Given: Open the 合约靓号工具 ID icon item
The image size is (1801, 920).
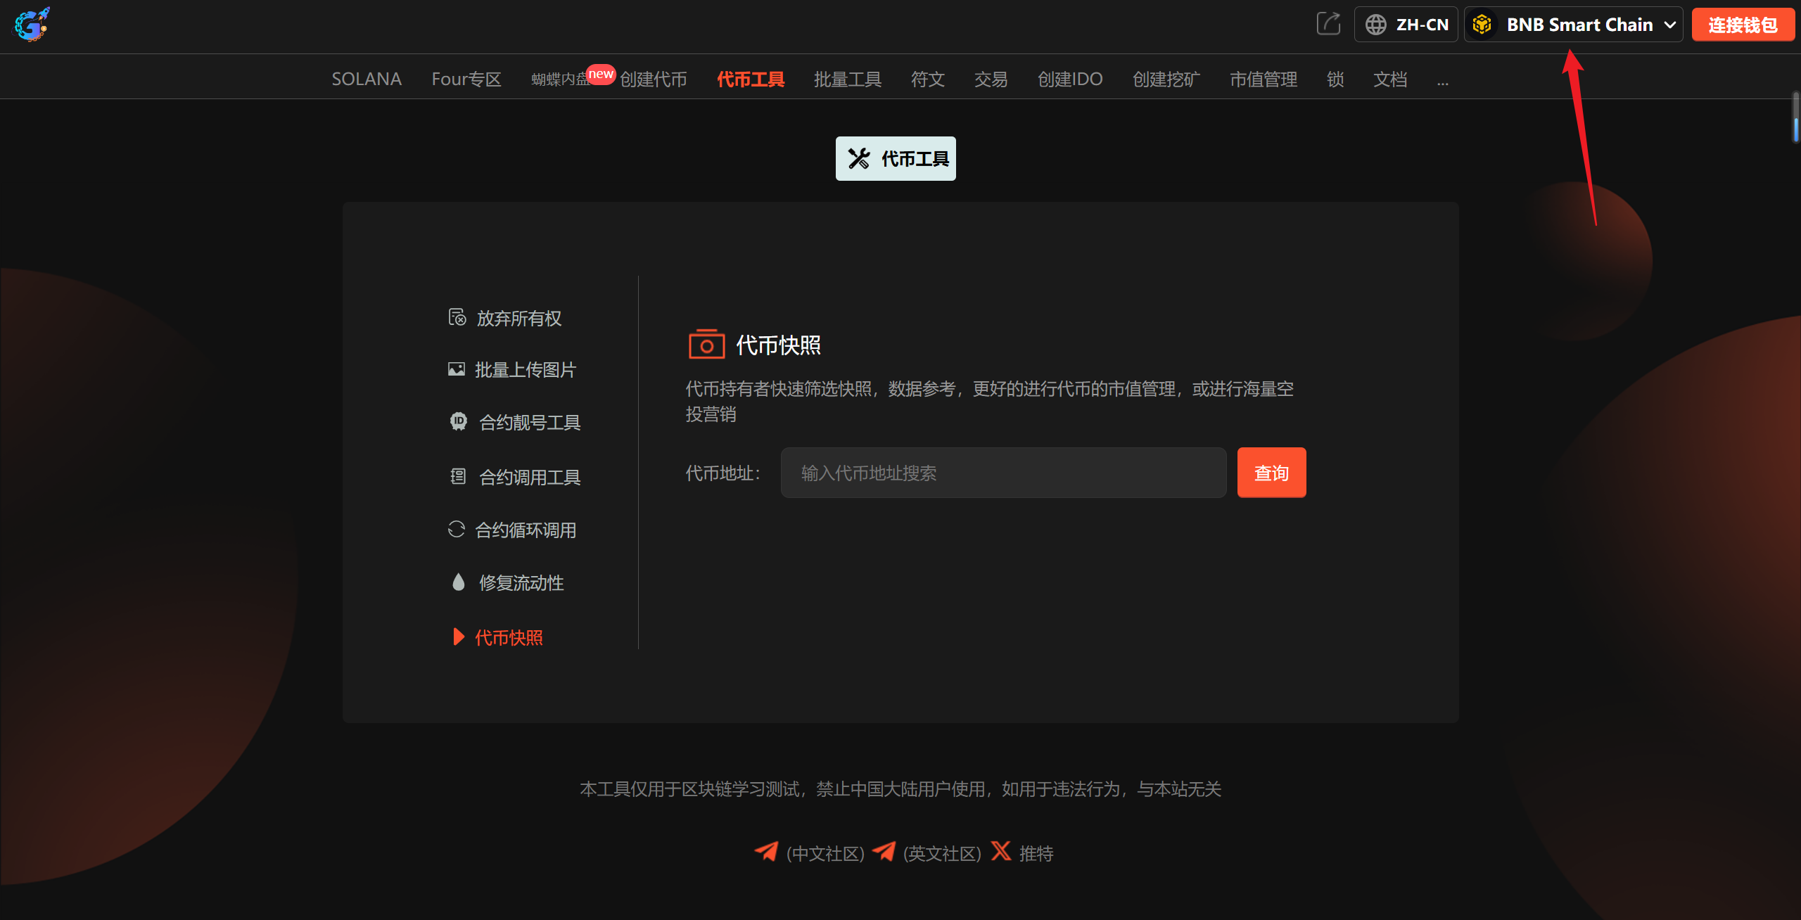Looking at the screenshot, I should tap(459, 421).
